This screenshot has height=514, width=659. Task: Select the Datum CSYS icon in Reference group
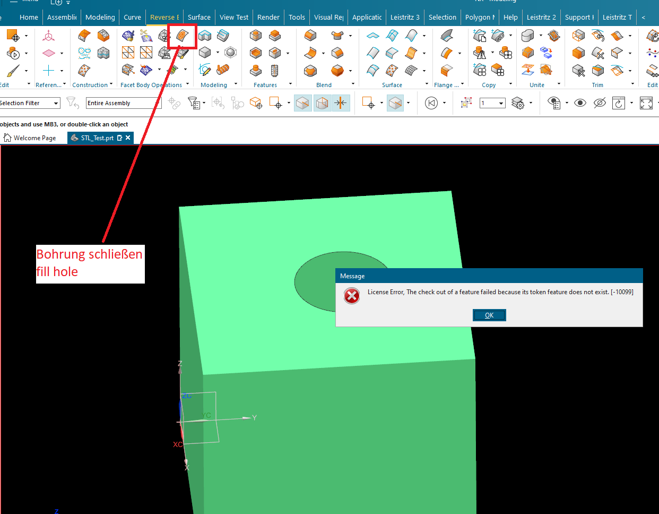(48, 36)
